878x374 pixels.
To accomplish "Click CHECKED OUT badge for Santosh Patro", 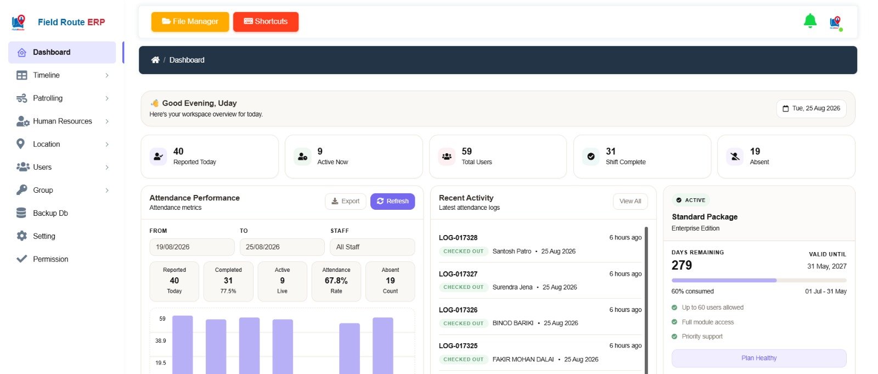I will click(464, 252).
